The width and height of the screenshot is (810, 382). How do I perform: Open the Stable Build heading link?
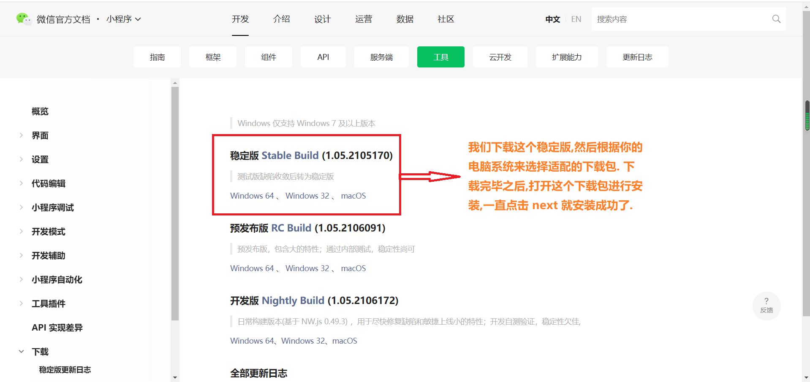coord(290,155)
